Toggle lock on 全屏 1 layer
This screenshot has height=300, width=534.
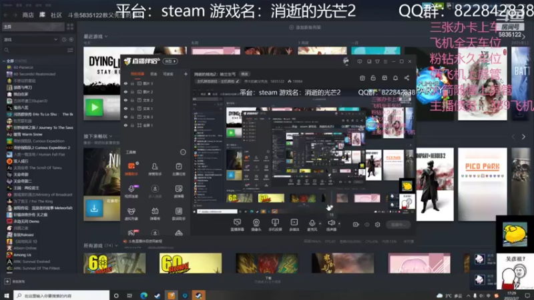[132, 125]
